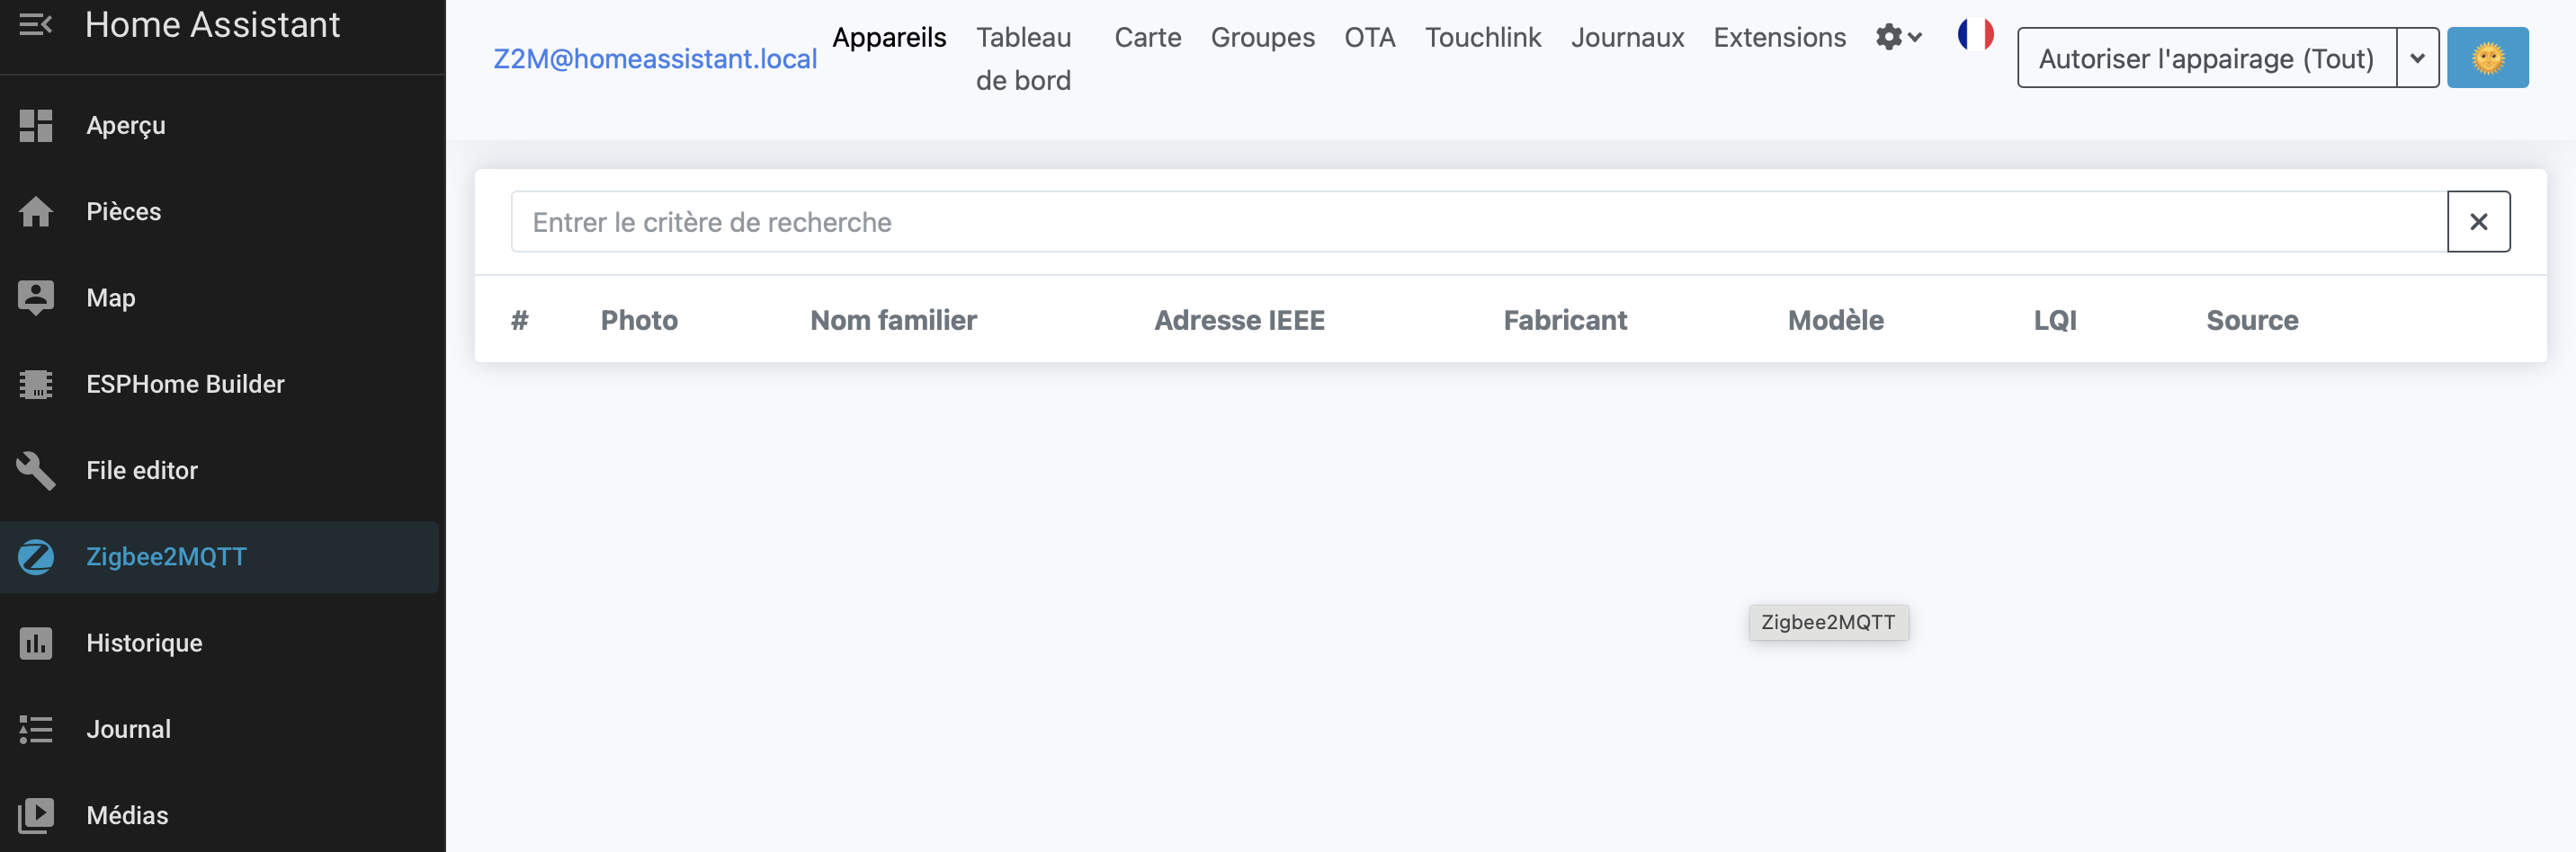This screenshot has width=2576, height=852.
Task: Open Aperçu in the sidebar
Action: click(x=219, y=126)
